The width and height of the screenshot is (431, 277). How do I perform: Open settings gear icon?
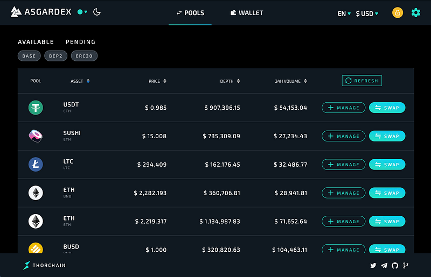(415, 12)
